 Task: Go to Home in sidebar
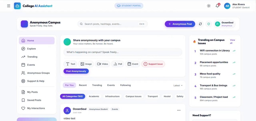pos(37,41)
